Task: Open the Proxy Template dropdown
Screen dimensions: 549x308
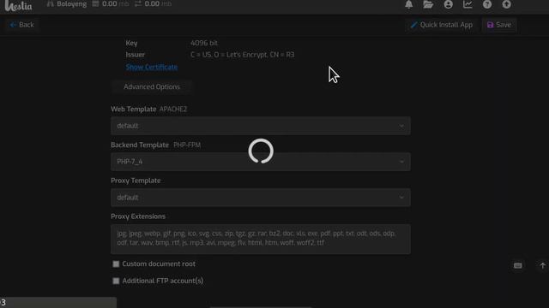Action: tap(261, 198)
